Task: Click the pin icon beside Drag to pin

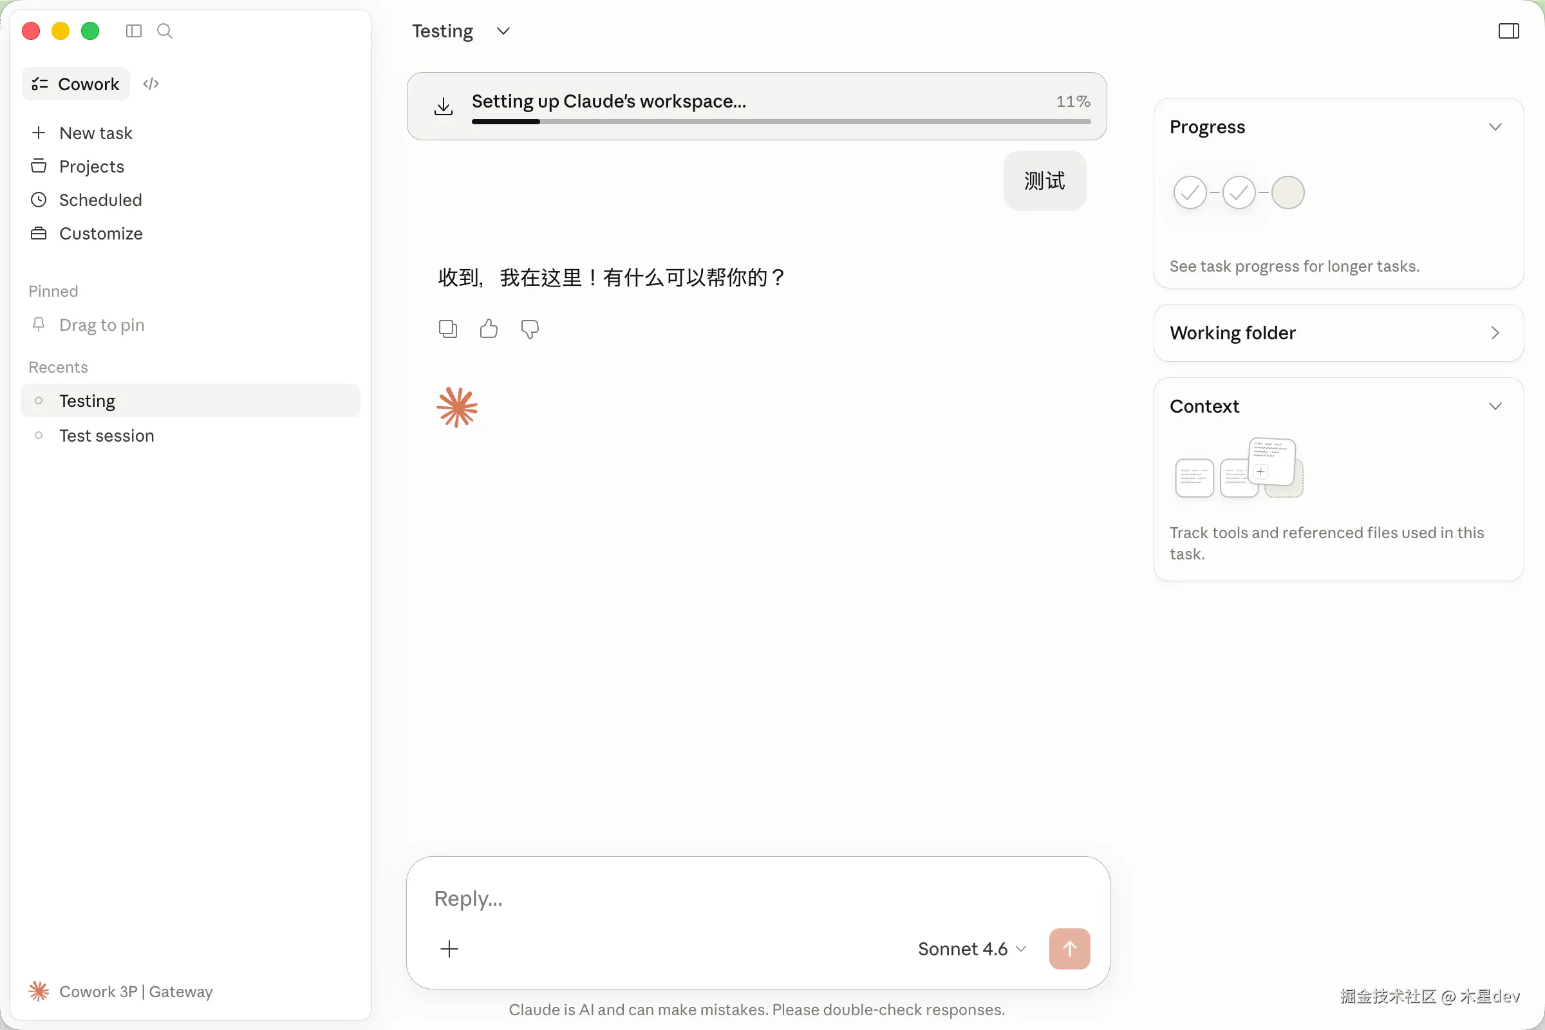Action: (x=39, y=324)
